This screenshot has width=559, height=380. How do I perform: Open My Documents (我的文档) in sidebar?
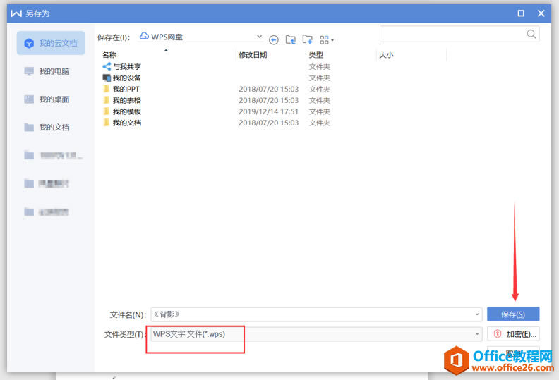[47, 127]
